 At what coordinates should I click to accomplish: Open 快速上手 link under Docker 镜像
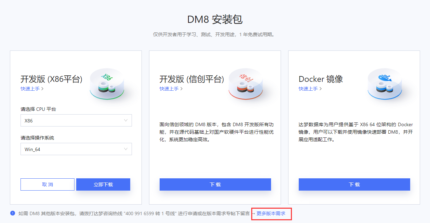tap(310, 89)
